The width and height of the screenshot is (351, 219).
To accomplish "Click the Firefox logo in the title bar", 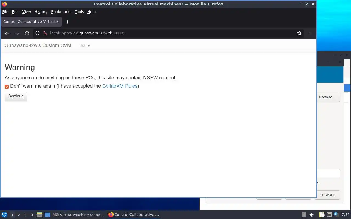I will (4, 4).
